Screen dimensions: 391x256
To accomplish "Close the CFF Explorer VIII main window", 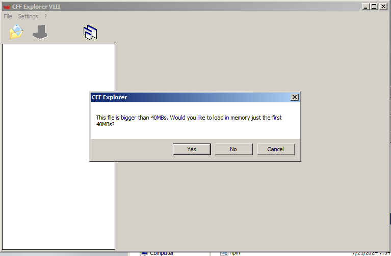I will [x=383, y=7].
